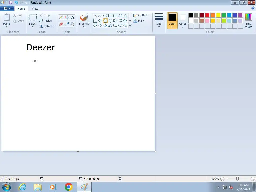Choose the highlighted Pentagon shape
This screenshot has width=256, height=192.
pyautogui.click(x=105, y=21)
